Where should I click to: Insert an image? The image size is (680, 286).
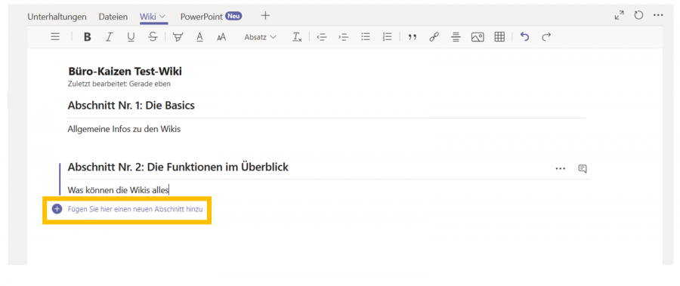pos(478,37)
